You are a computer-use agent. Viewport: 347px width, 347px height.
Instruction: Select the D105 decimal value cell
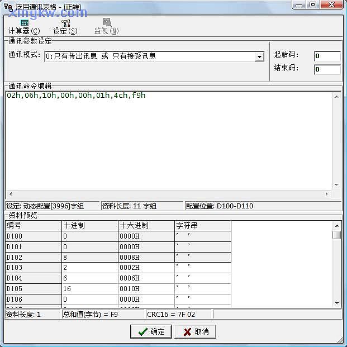[89, 288]
